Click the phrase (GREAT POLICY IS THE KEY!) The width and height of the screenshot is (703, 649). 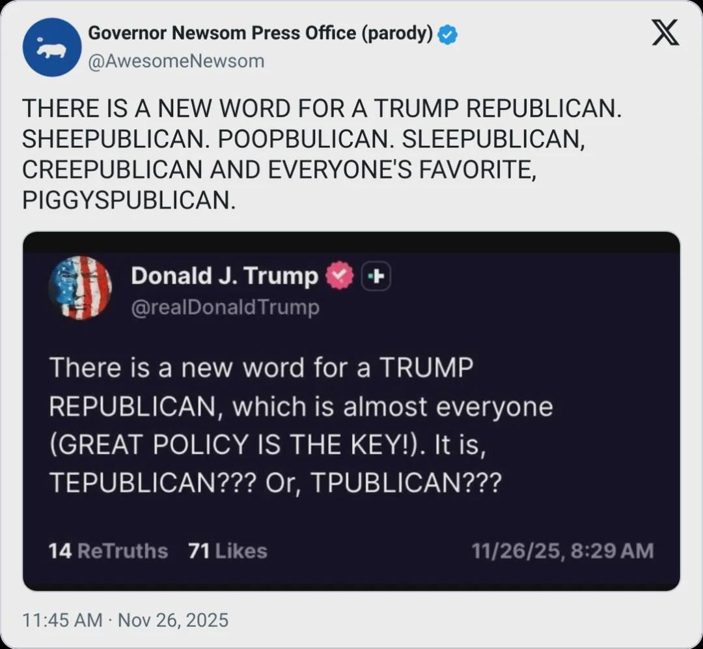(x=237, y=444)
